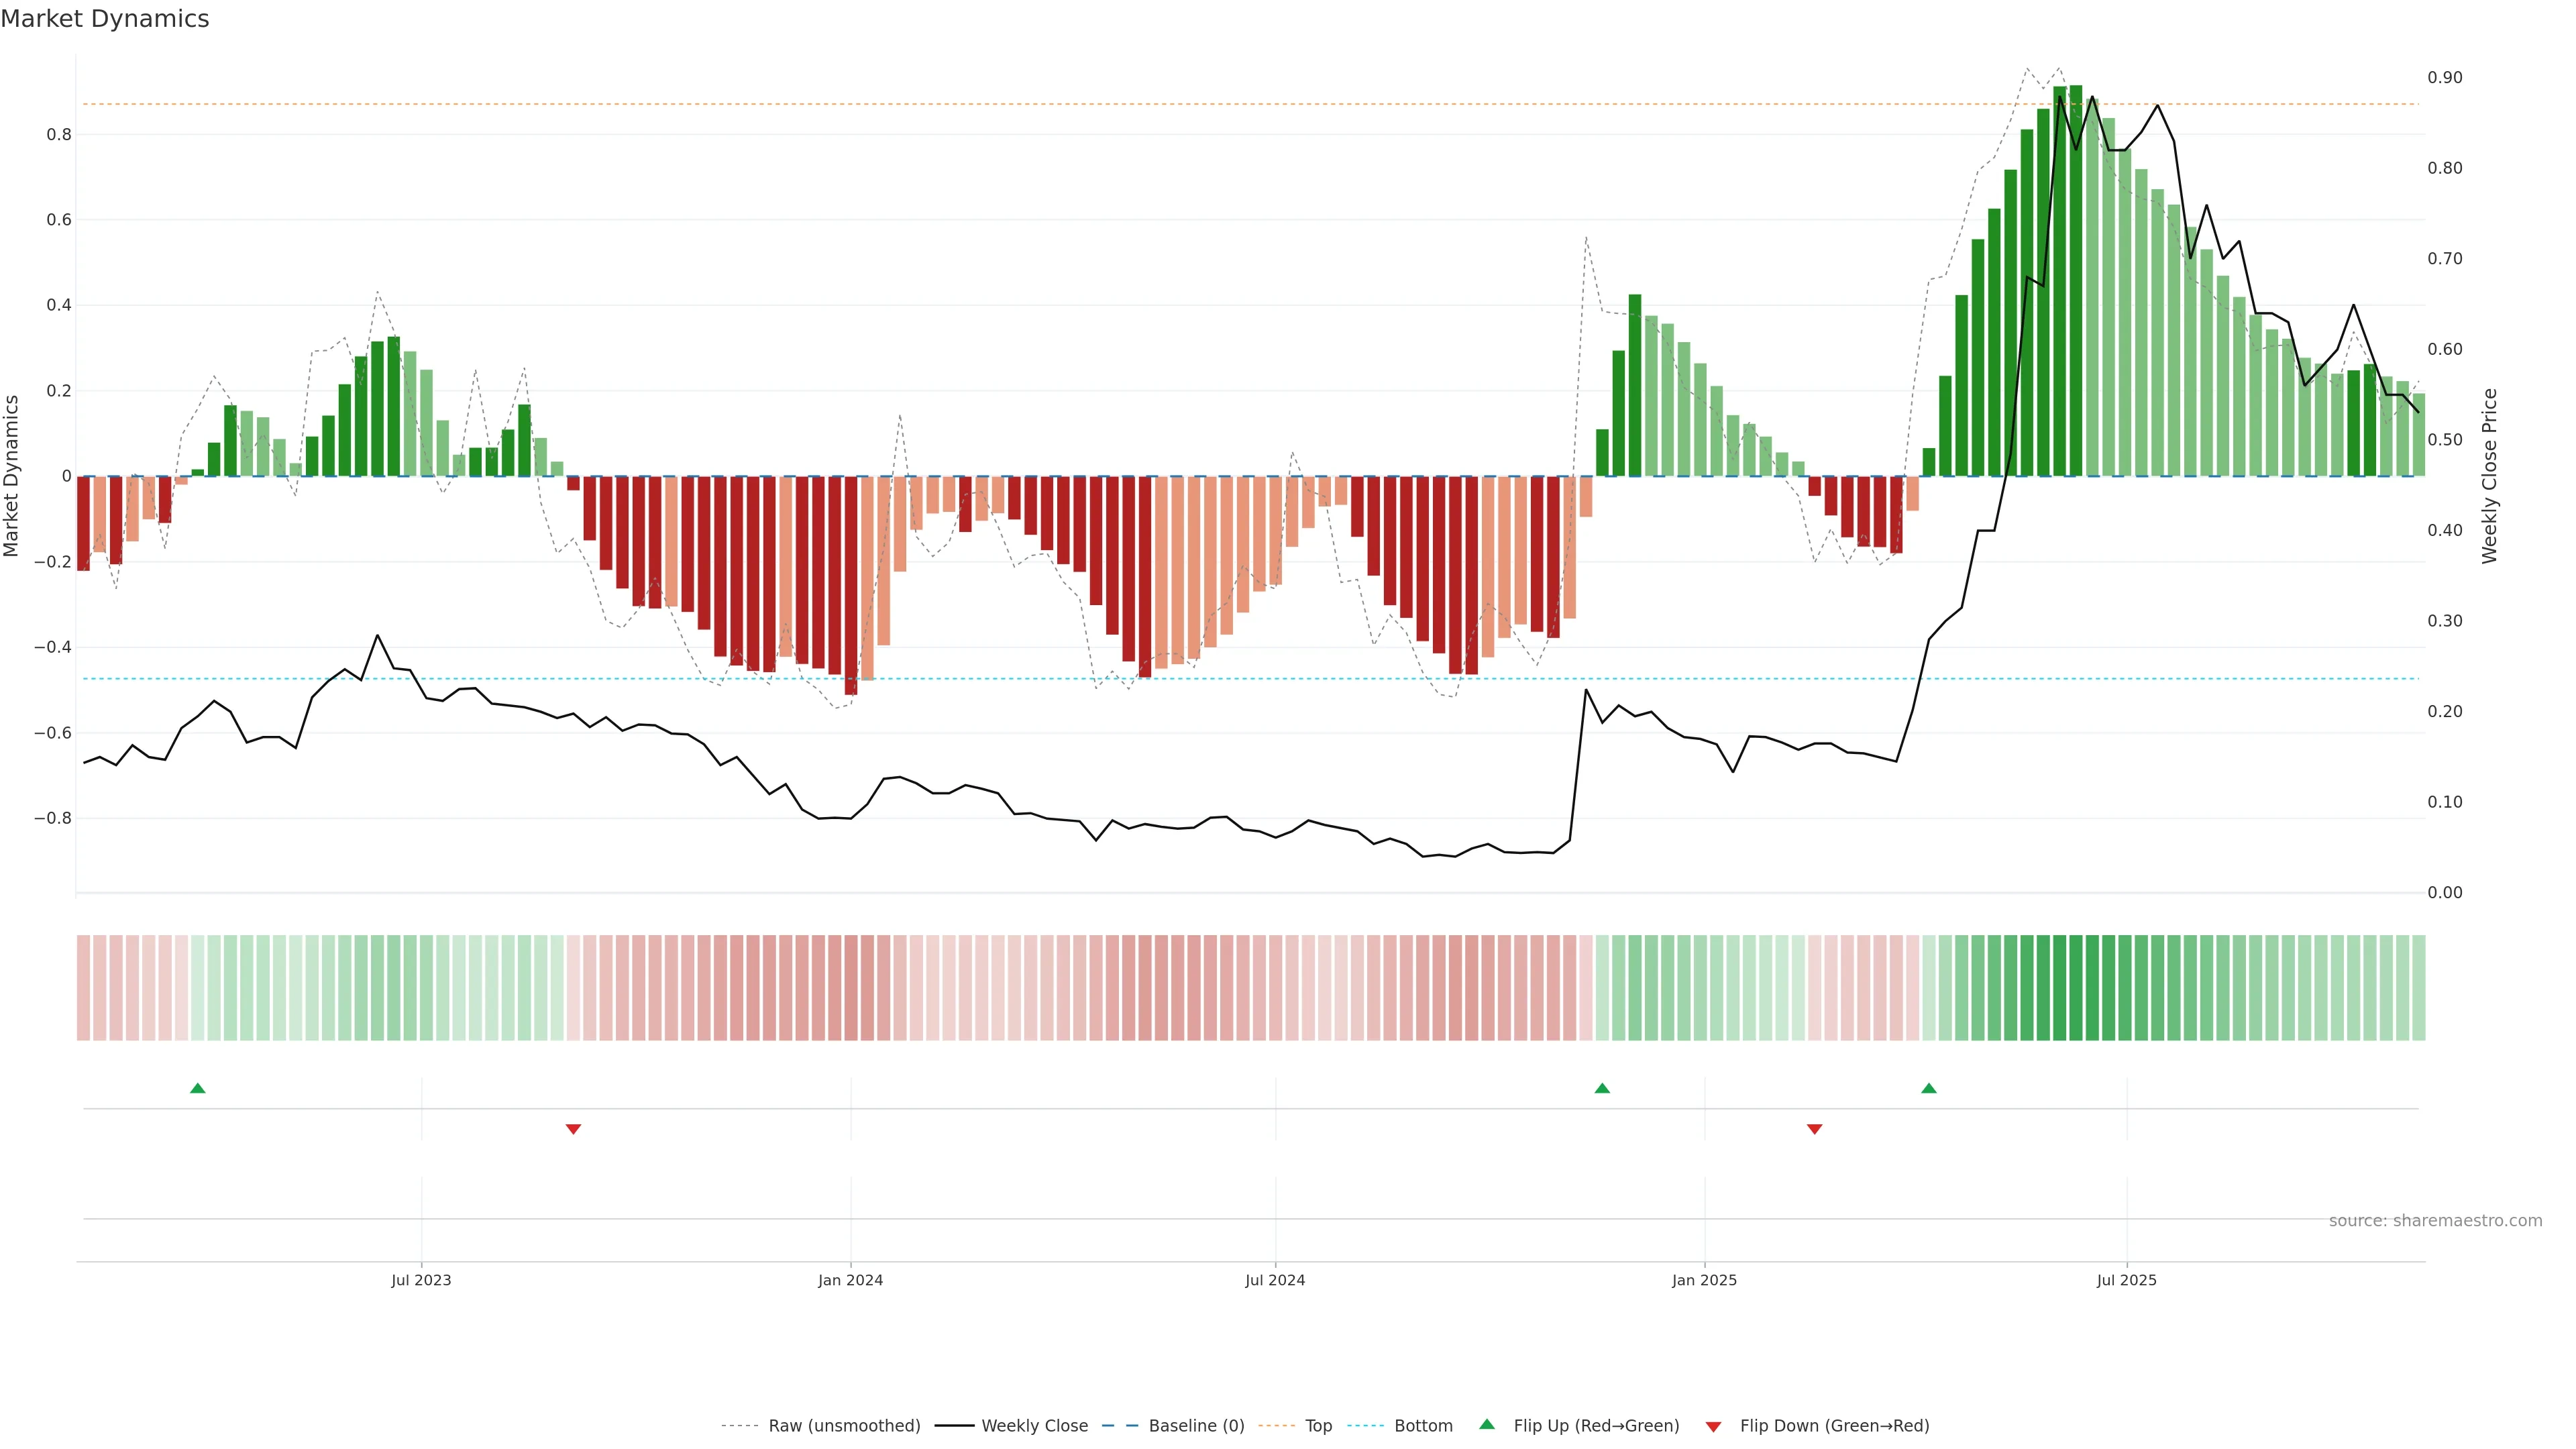Click the Market Dynamics chart title
Screen dimensions: 2576x1449
point(105,19)
